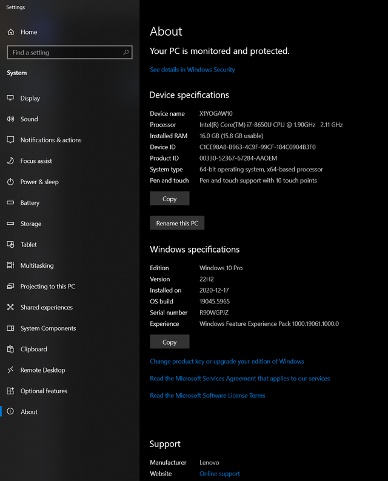
Task: Copy the Windows specifications
Action: click(169, 342)
